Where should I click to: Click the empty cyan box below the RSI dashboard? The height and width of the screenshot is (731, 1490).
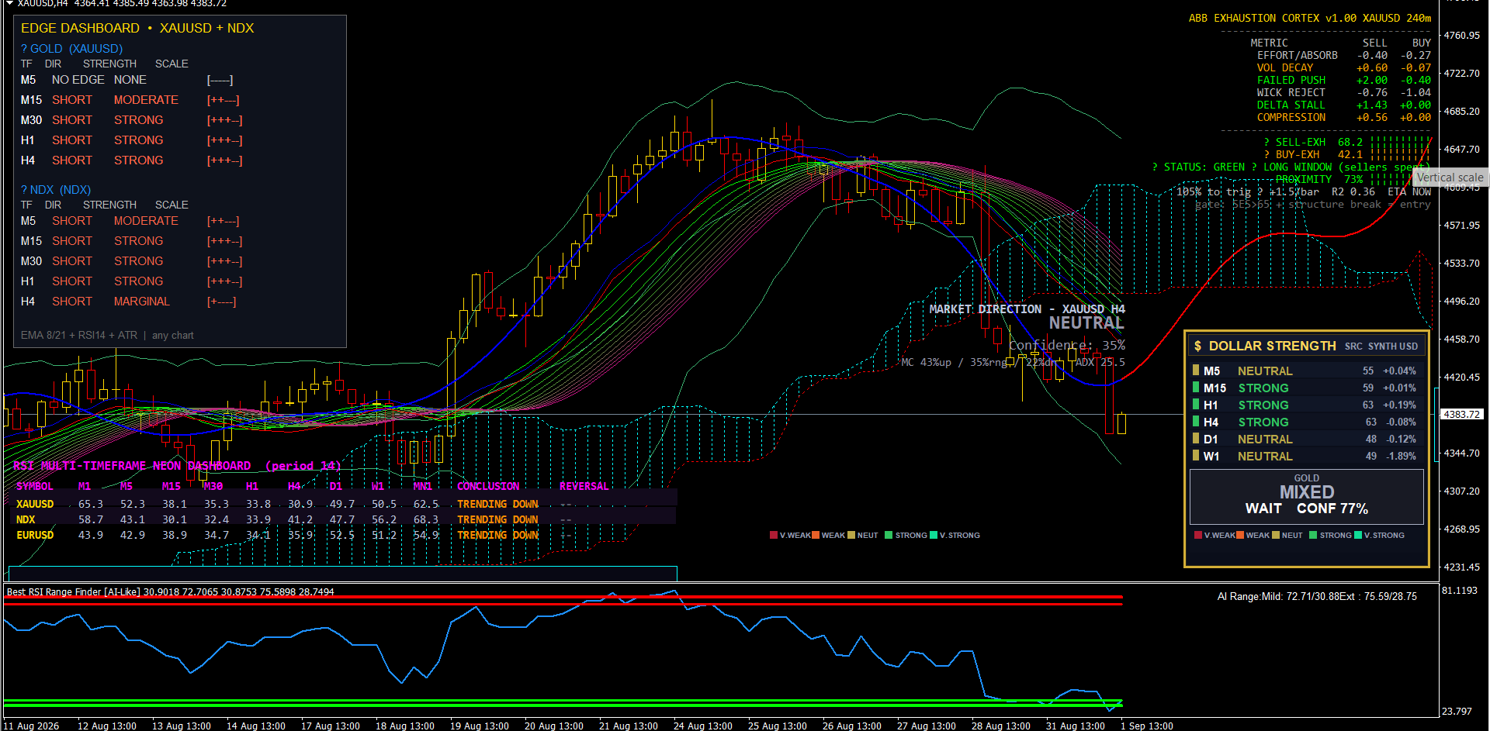(x=343, y=574)
